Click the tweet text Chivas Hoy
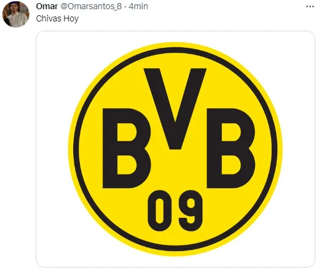The height and width of the screenshot is (270, 319). 57,18
